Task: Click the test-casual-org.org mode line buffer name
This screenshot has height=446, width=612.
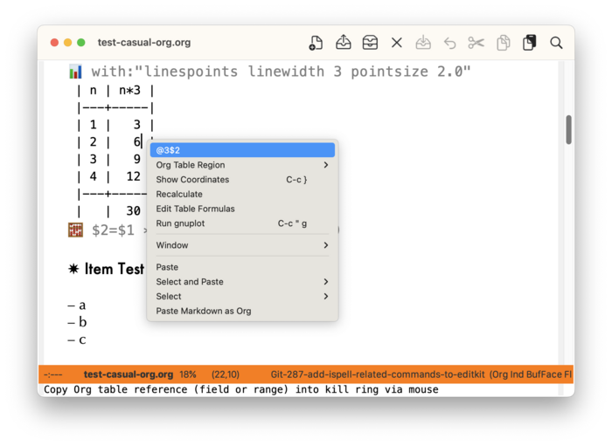Action: point(128,374)
